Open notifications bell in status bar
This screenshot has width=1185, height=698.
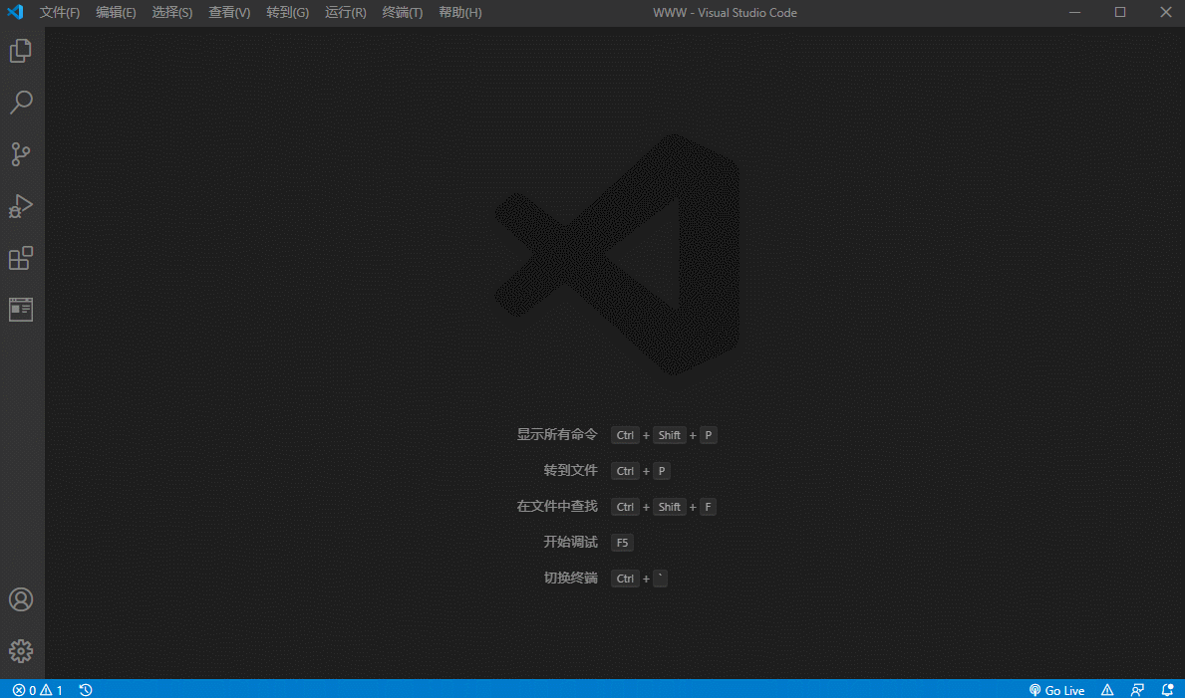1167,690
